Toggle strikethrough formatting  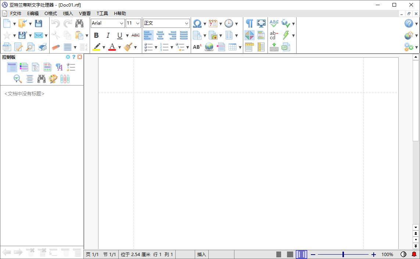tap(135, 35)
